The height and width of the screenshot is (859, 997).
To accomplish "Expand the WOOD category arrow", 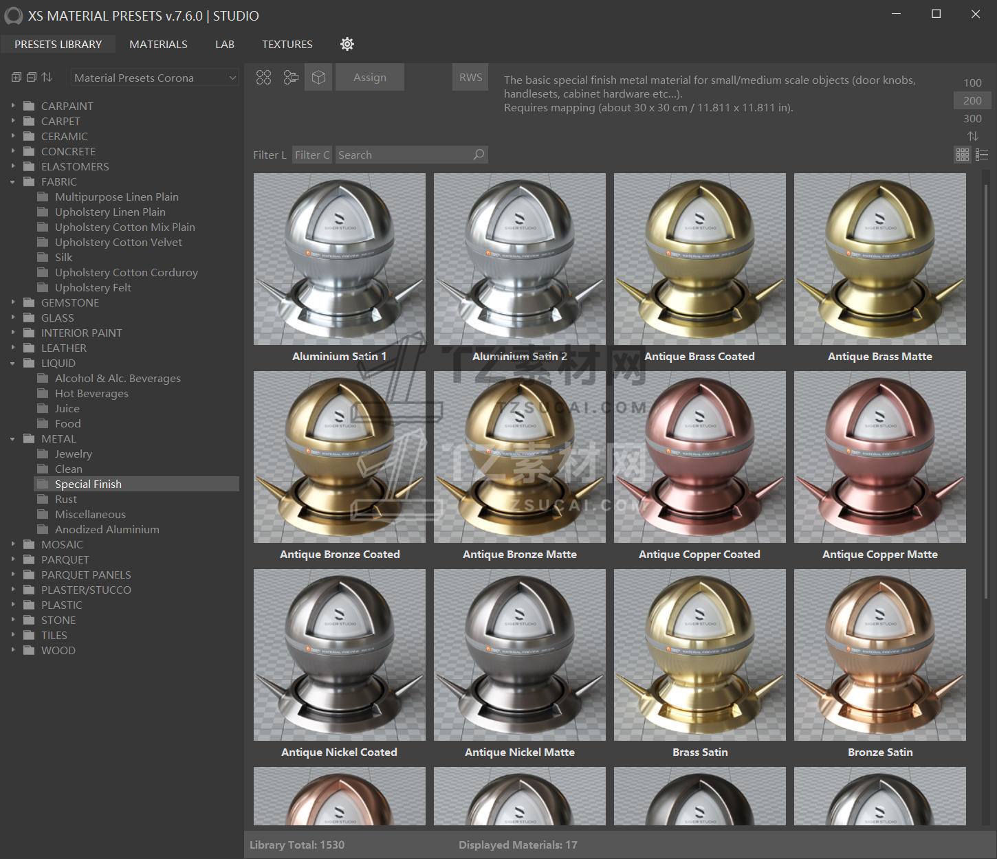I will [x=12, y=650].
